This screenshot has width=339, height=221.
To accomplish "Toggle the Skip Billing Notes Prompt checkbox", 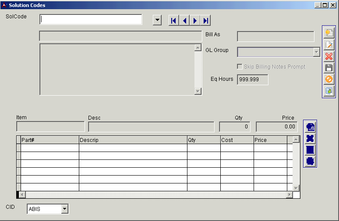I will pyautogui.click(x=240, y=66).
